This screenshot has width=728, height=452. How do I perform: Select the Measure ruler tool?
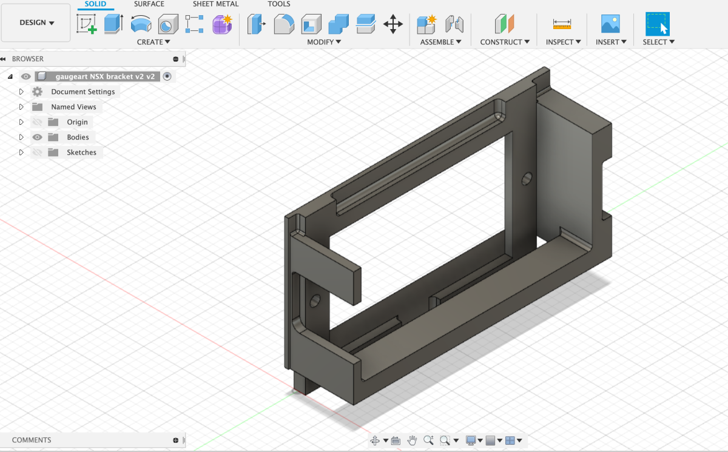click(x=562, y=24)
